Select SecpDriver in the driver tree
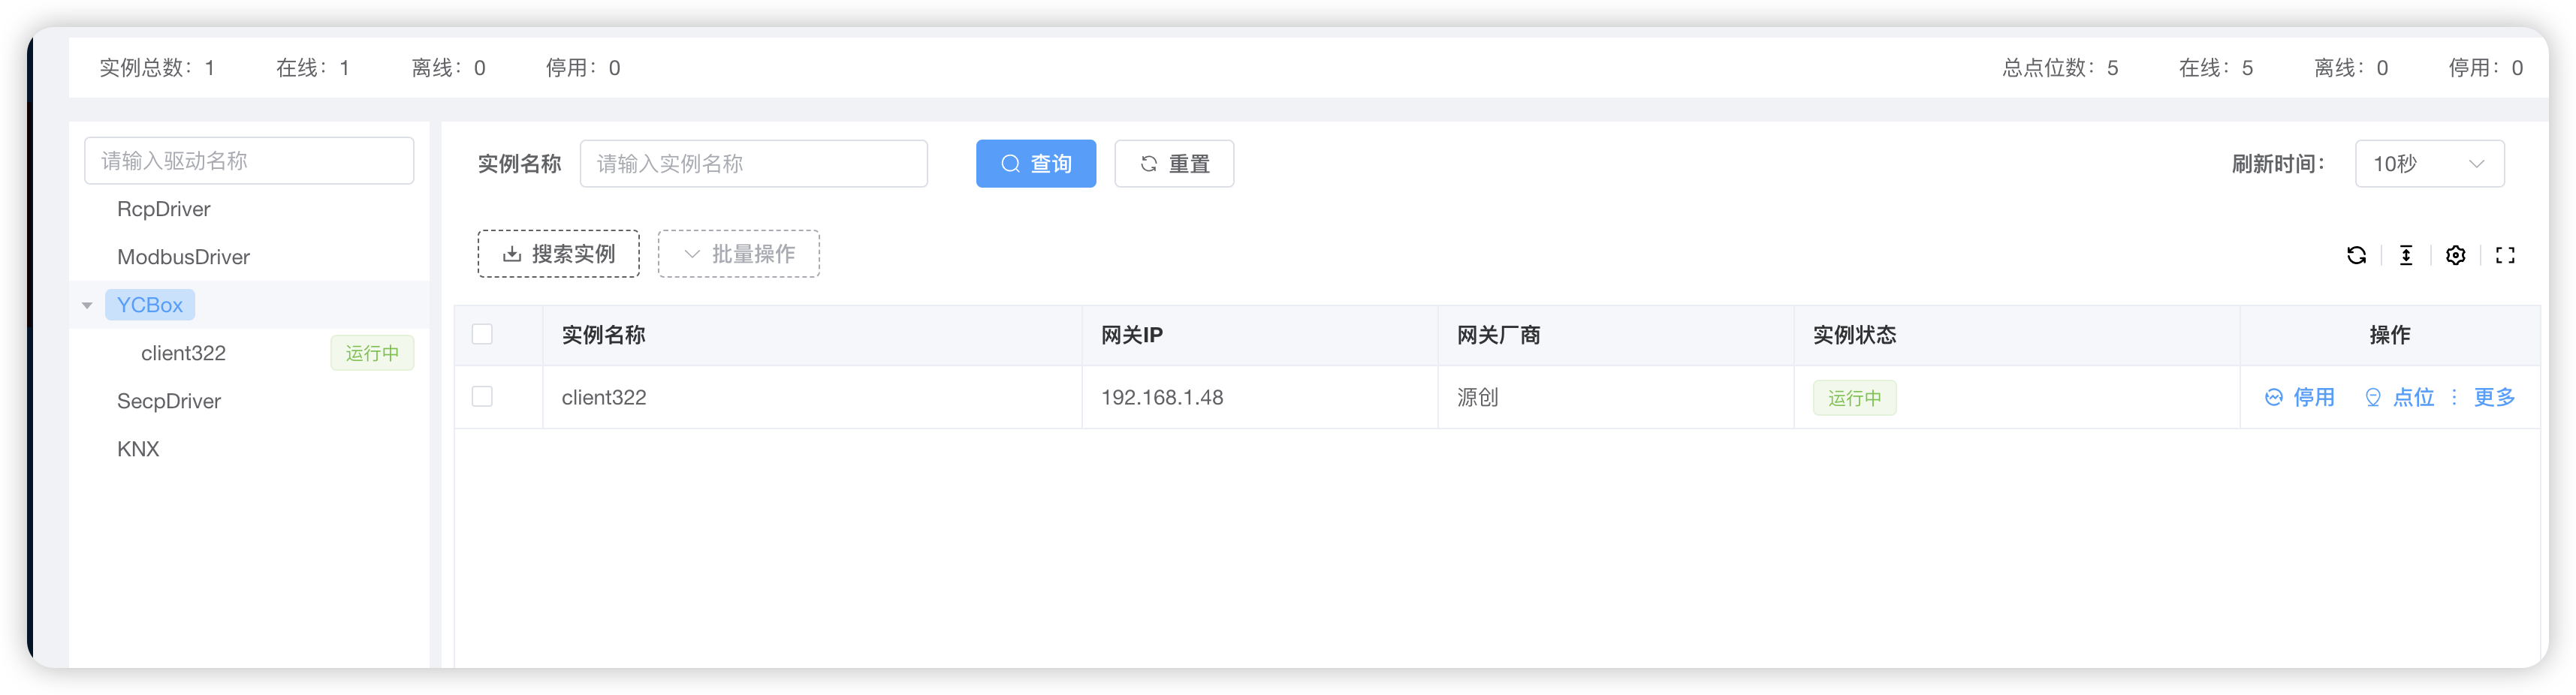This screenshot has height=695, width=2576. (x=169, y=401)
